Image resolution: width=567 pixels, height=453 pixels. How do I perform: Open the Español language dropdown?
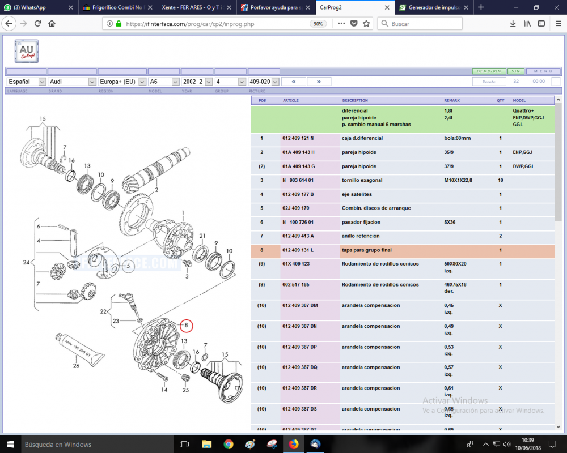[27, 82]
